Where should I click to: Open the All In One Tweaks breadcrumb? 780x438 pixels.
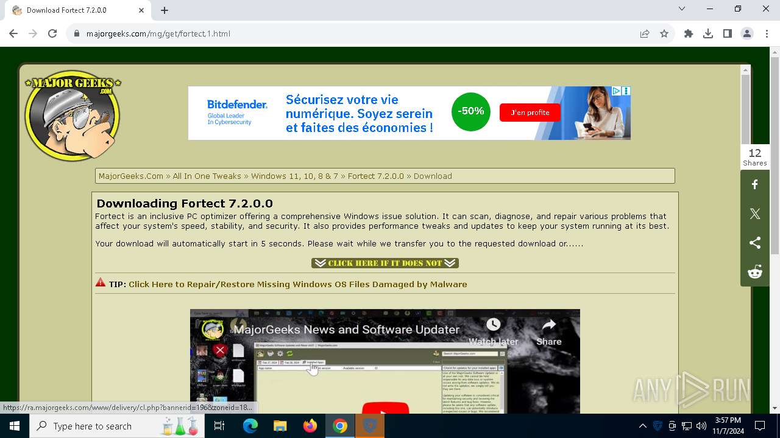click(207, 176)
